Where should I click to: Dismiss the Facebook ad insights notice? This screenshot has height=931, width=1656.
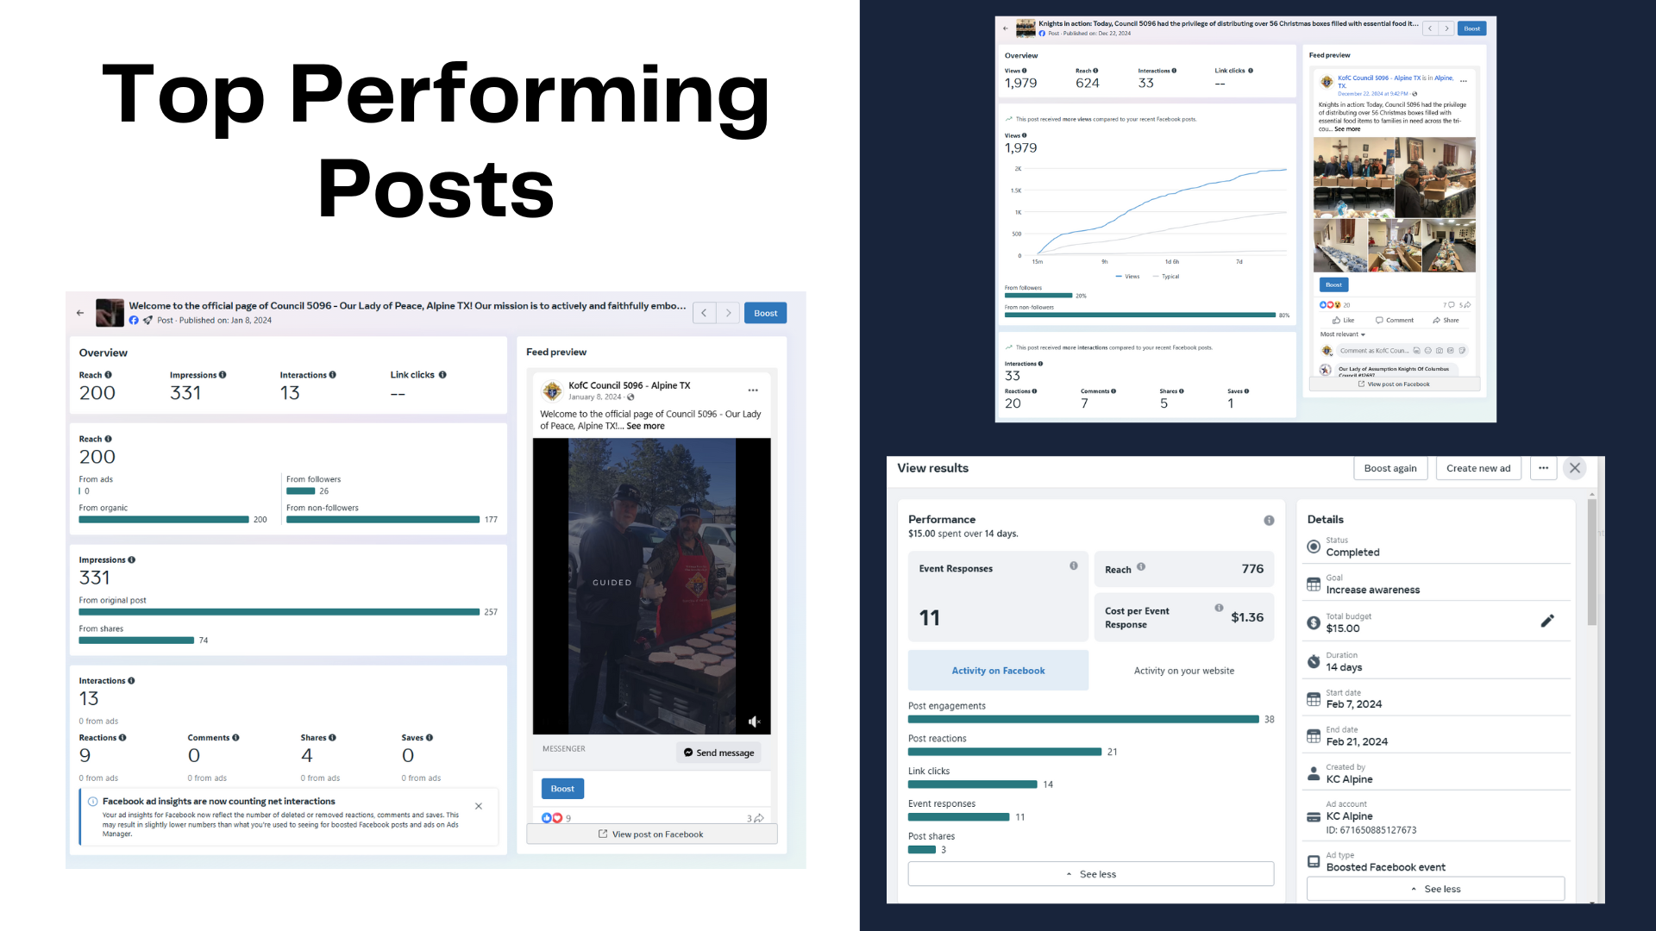[x=479, y=806]
